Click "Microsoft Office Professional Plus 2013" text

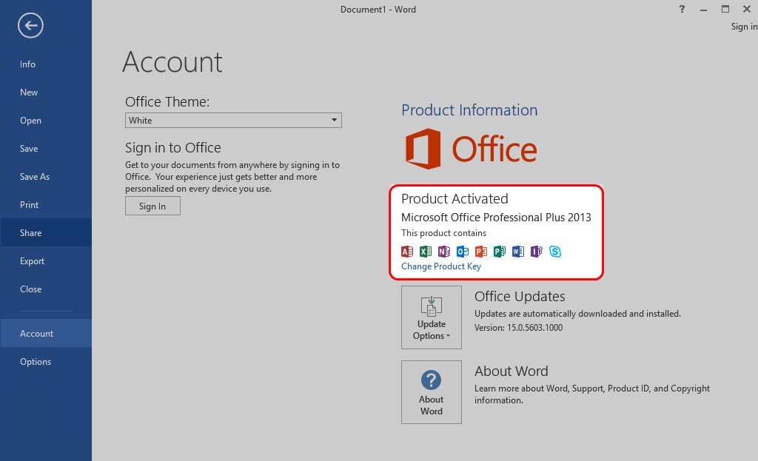(x=496, y=218)
